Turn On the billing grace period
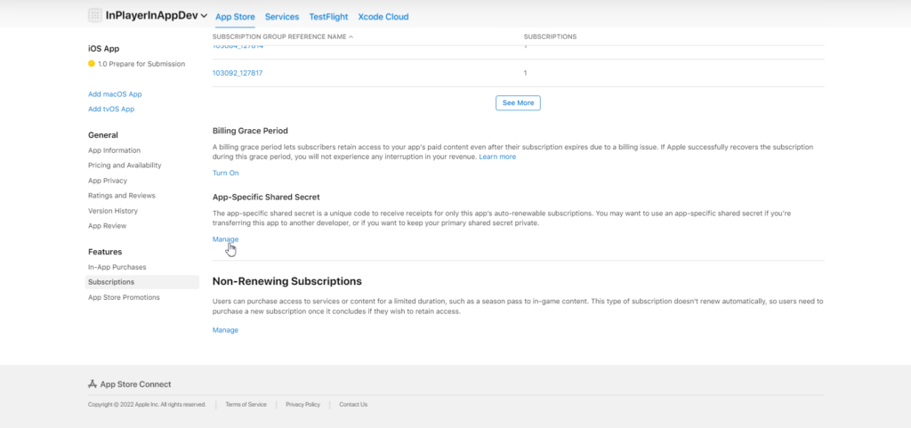The height and width of the screenshot is (428, 911). 225,173
